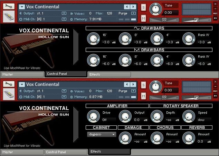This screenshot has height=156, width=219.
Task: Click M-wave drawbars 4' knob
Action: (157, 60)
